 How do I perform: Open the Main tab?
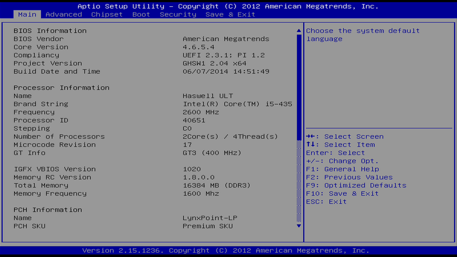pos(27,14)
